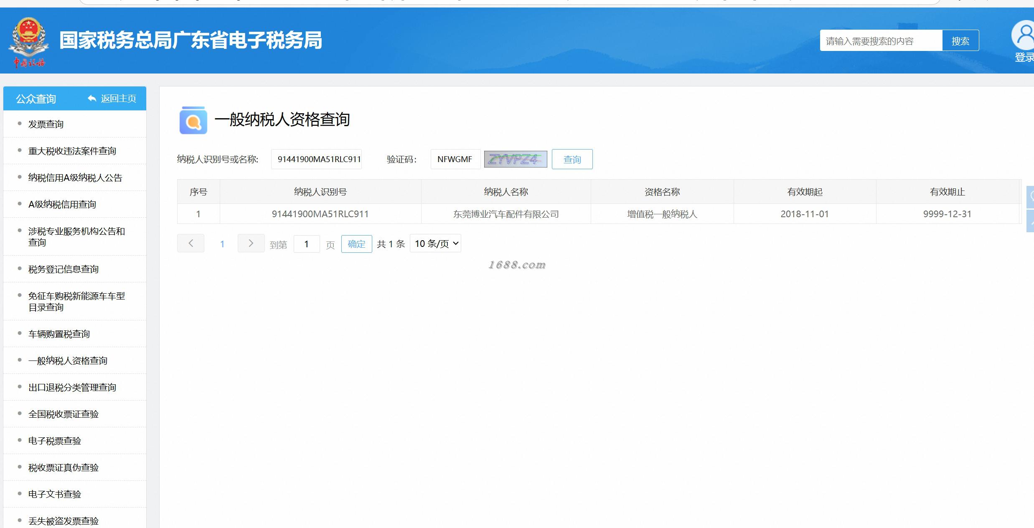Click the 资格名称 column header
This screenshot has width=1034, height=528.
coord(662,192)
